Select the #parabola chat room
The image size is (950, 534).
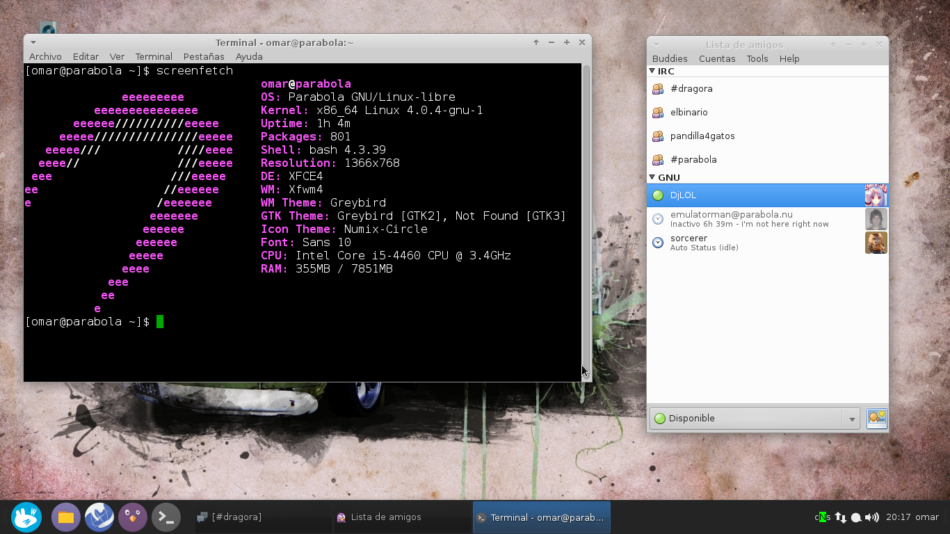(x=768, y=159)
